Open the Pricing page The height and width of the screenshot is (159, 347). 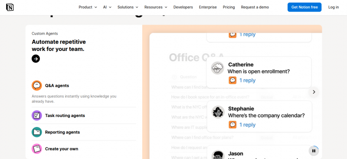click(x=229, y=7)
